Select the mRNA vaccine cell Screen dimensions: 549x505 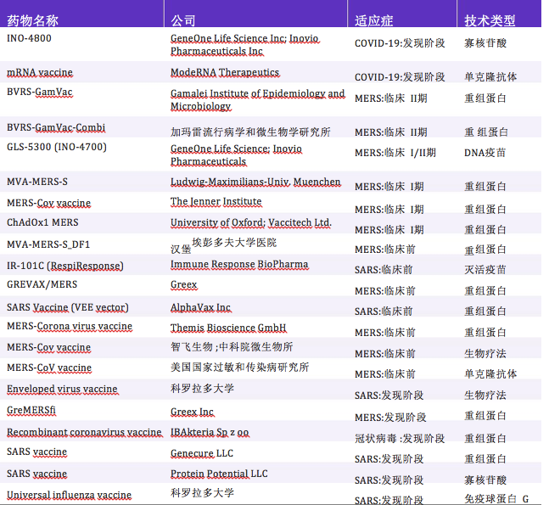40,72
